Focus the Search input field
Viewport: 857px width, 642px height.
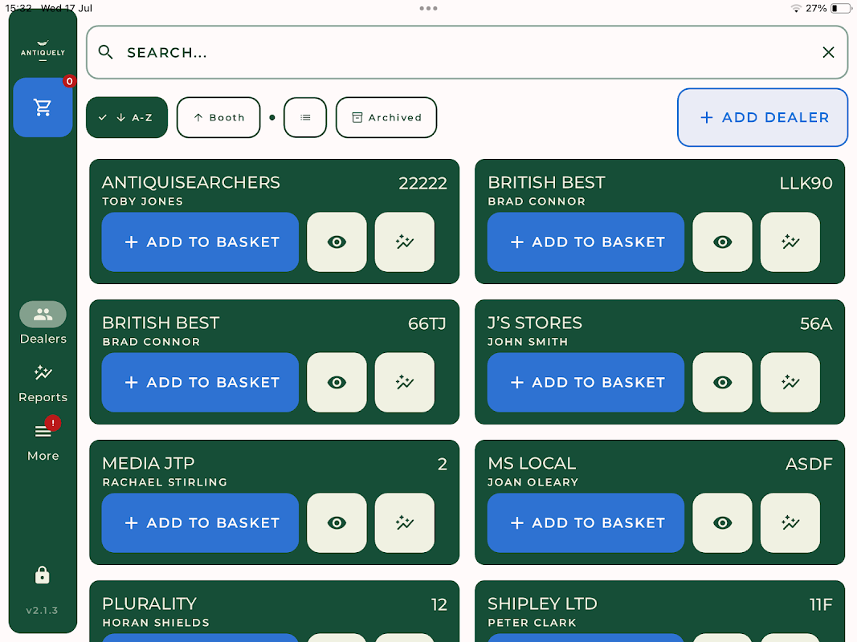tap(467, 52)
